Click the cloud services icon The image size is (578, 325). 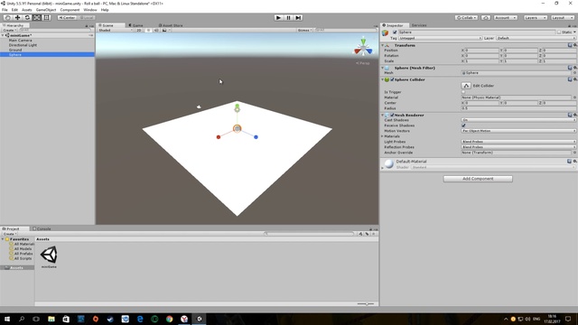[x=486, y=18]
